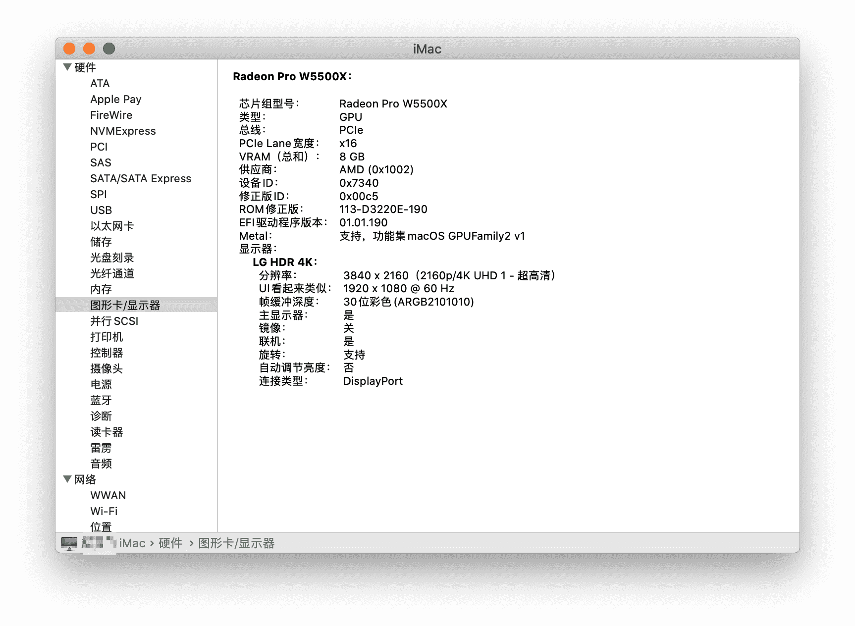Open the FireWire hardware entry
Image resolution: width=855 pixels, height=626 pixels.
111,115
